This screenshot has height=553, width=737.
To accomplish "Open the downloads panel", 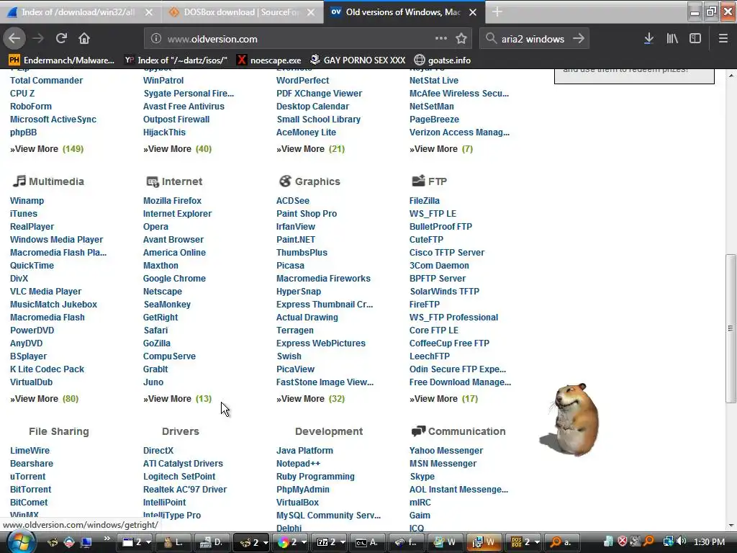I will pos(648,39).
